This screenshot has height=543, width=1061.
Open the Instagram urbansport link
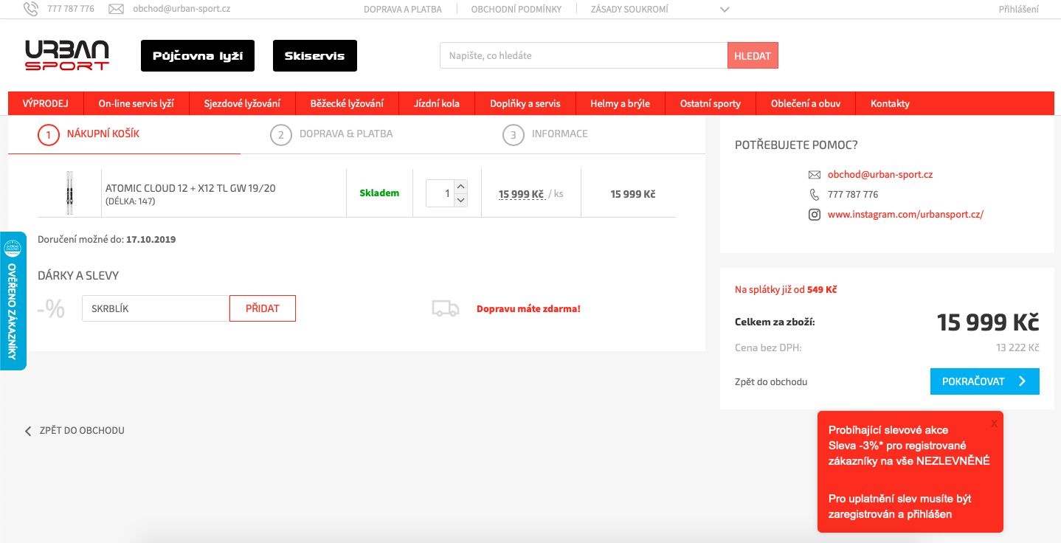pyautogui.click(x=905, y=215)
